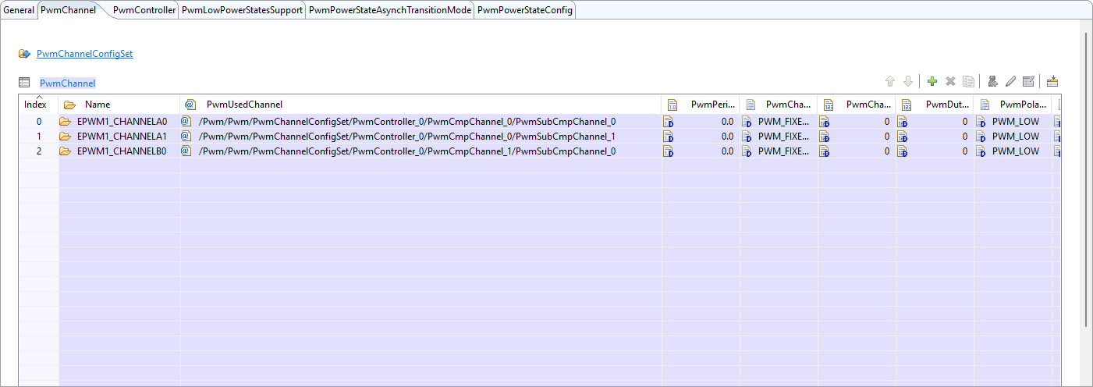Screen dimensions: 1093x387
Task: Open the PwmLowPowerStatesSupport tab
Action: (x=242, y=10)
